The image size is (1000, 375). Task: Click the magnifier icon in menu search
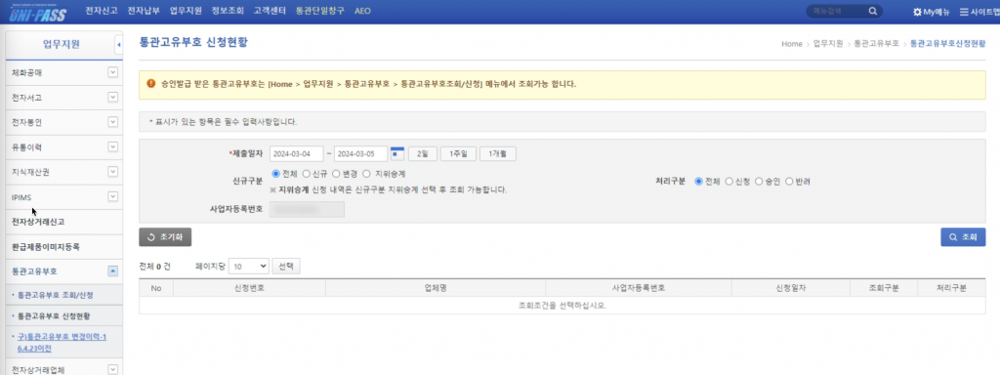tap(873, 12)
